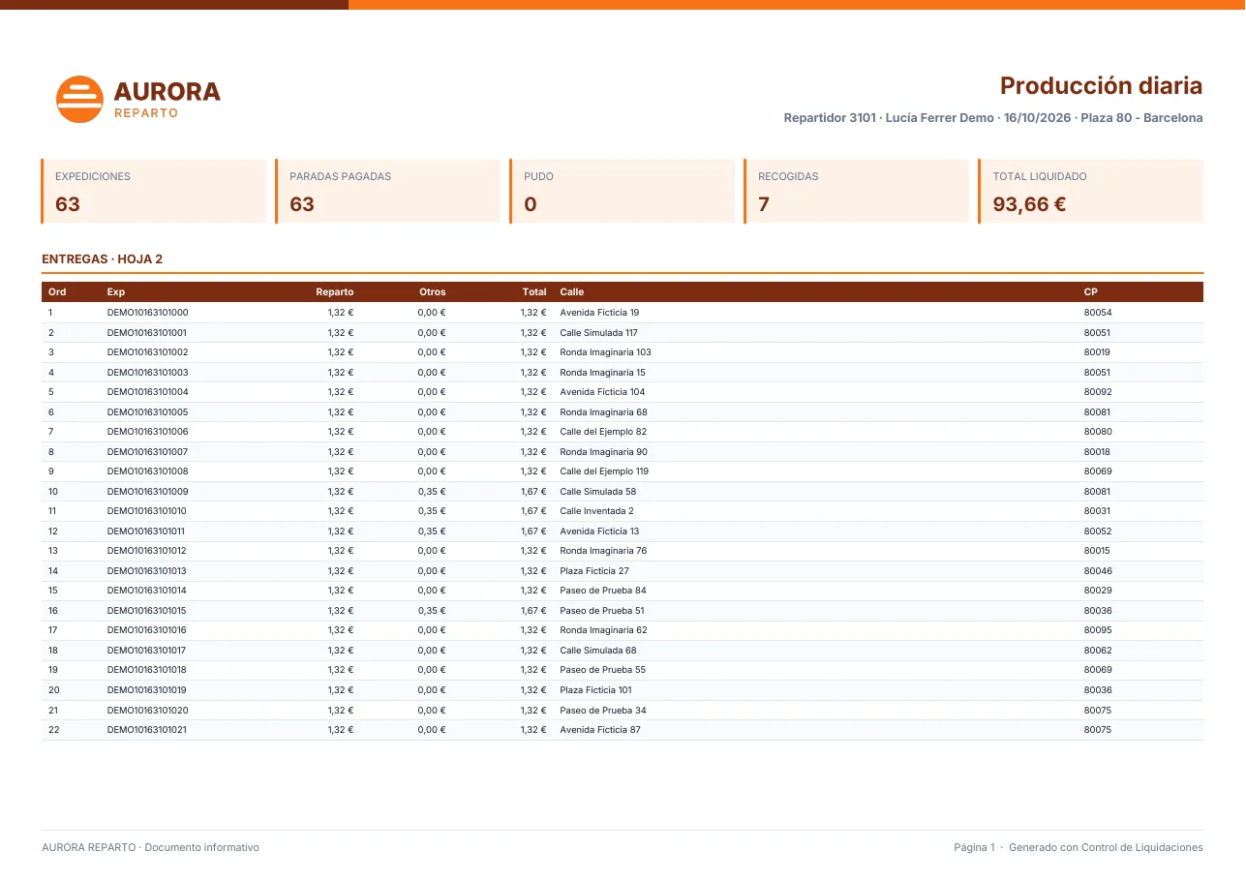Viewport: 1246px width, 881px height.
Task: Click Reparto 1,32 € in row 18
Action: [x=341, y=651]
